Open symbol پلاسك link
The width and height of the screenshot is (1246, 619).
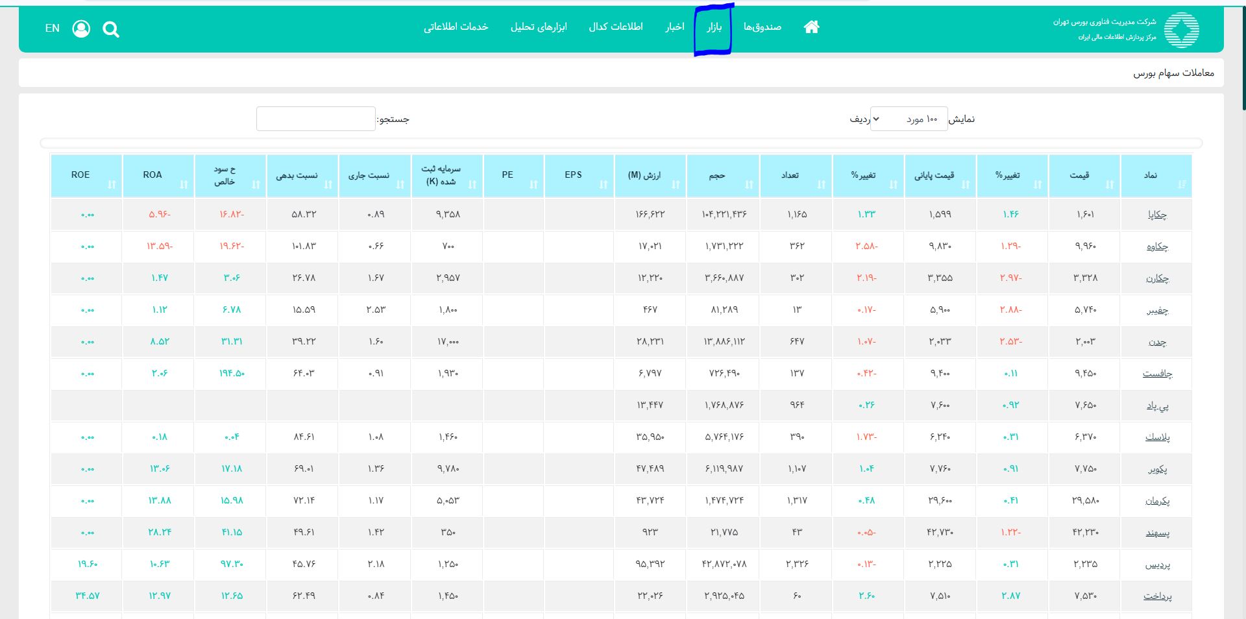1157,437
